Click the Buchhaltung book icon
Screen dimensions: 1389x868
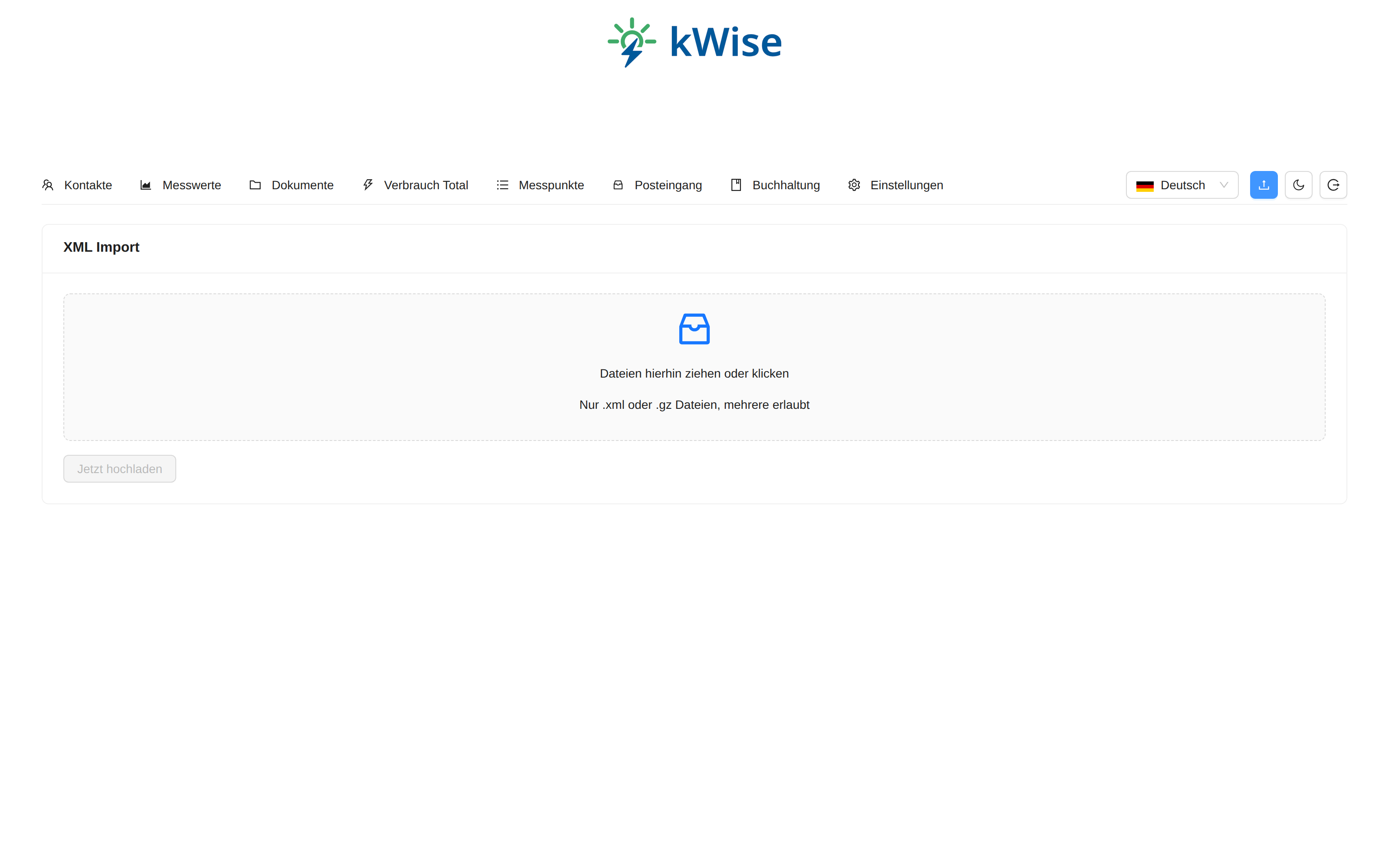point(736,185)
